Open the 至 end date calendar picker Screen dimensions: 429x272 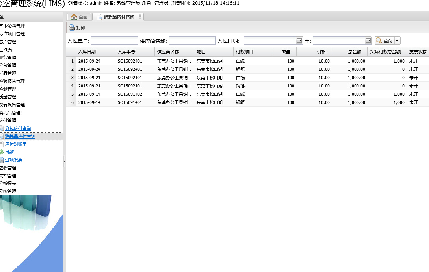click(x=368, y=40)
